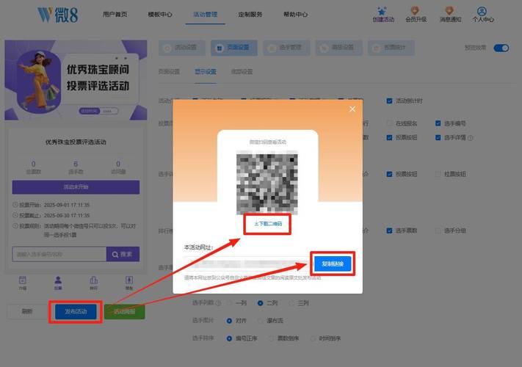
Task: Click 优秀珠宝投票评选活动 title text
Action: [76, 142]
